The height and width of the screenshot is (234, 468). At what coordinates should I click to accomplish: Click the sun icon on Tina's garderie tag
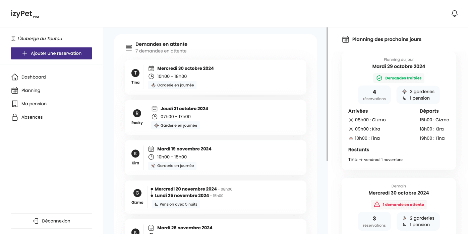click(154, 85)
